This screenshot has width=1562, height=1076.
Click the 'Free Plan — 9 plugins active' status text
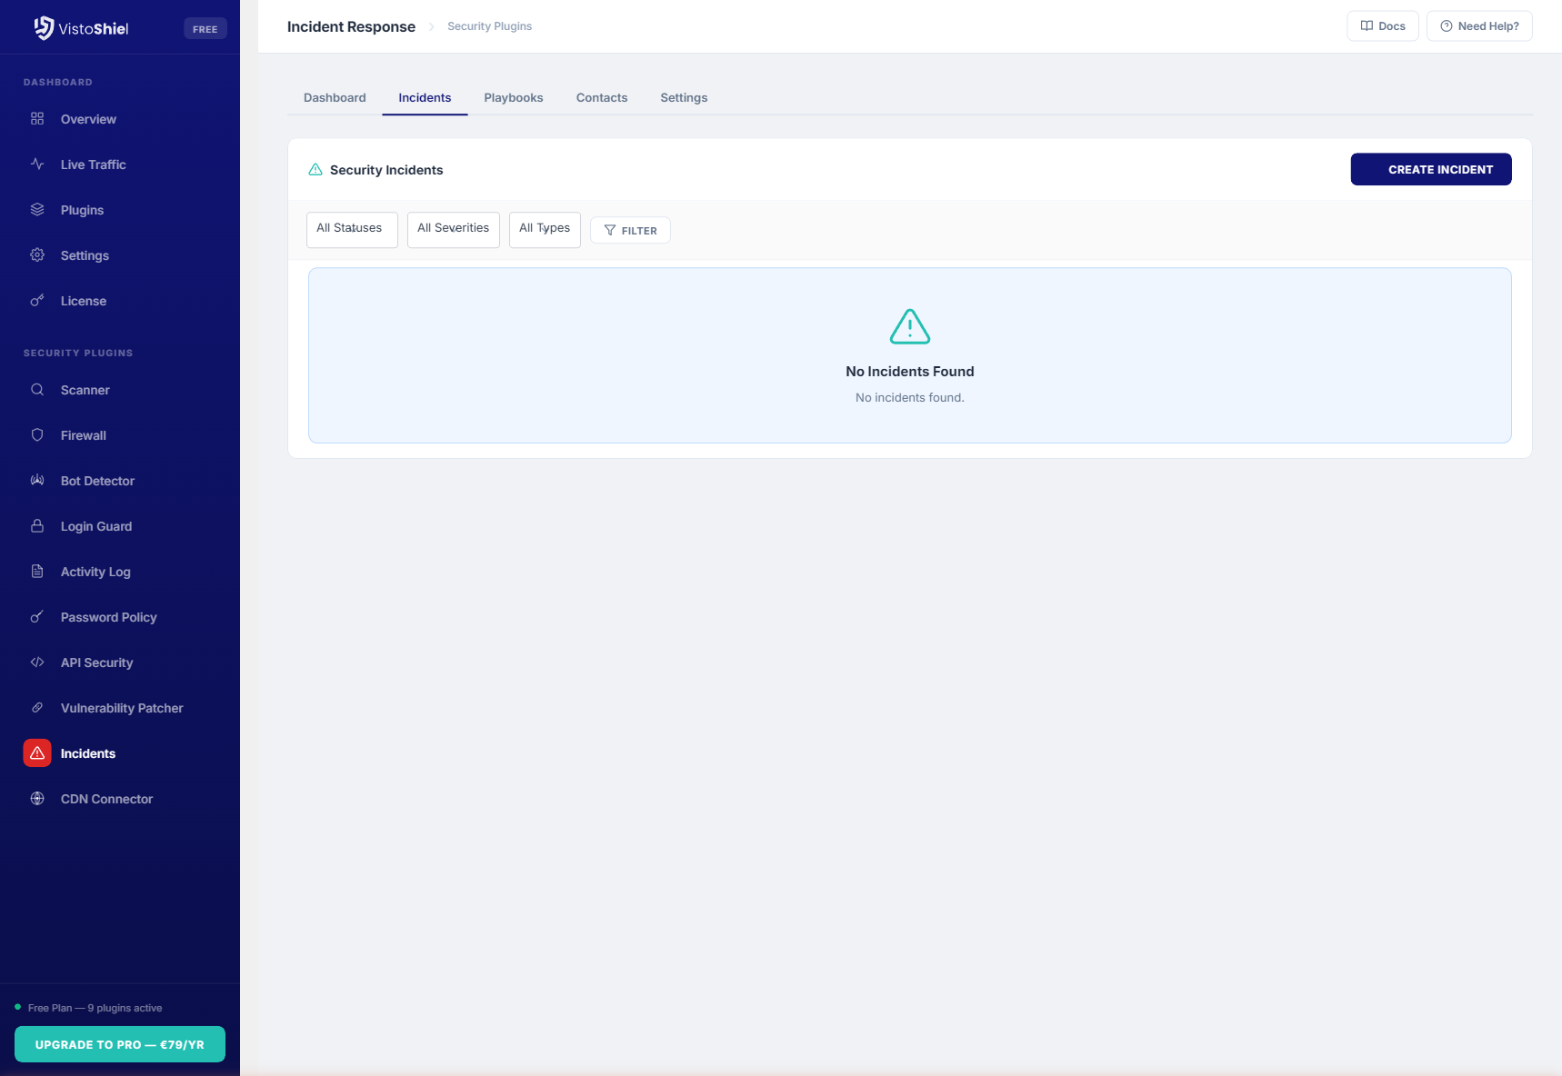click(x=95, y=1008)
